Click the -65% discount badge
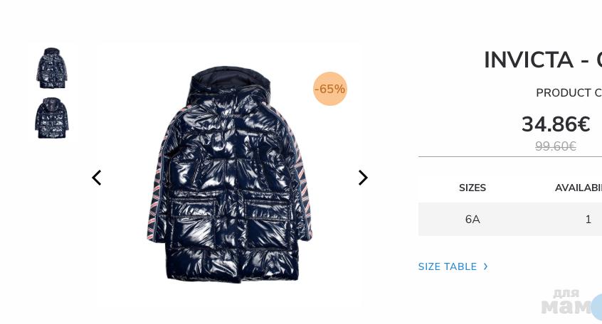Screen dimensions: 602x324 [x=330, y=89]
